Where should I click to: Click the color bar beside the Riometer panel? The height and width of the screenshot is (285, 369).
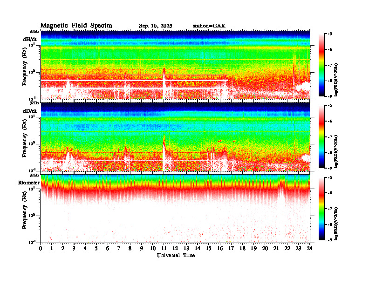pos(321,209)
